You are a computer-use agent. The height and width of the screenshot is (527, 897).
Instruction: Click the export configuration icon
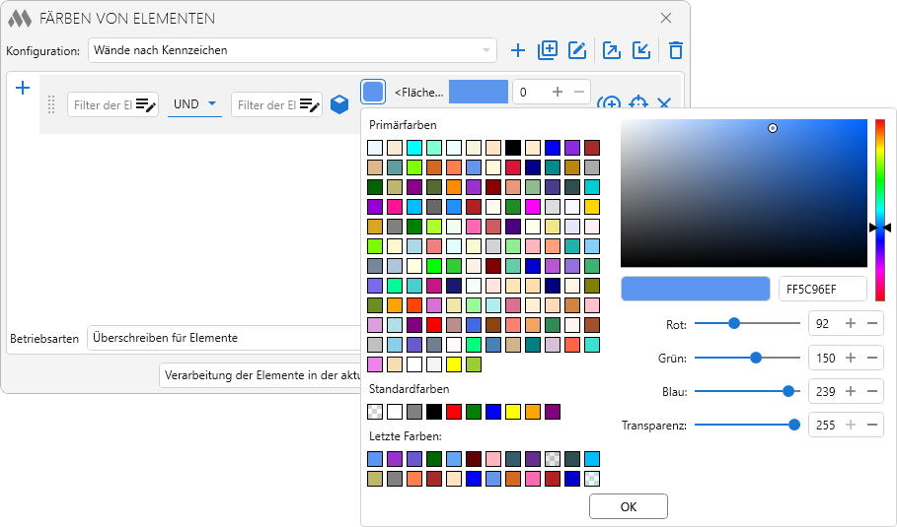pyautogui.click(x=612, y=50)
